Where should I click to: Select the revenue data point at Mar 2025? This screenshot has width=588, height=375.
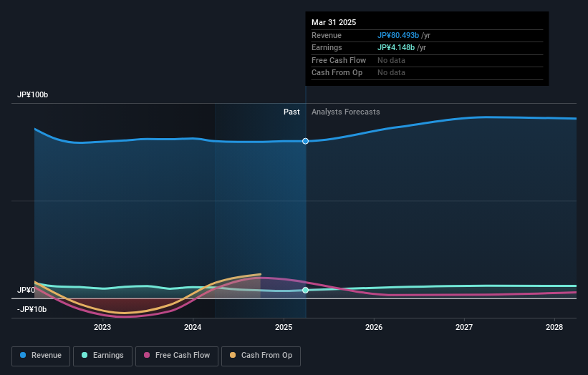[x=306, y=141]
